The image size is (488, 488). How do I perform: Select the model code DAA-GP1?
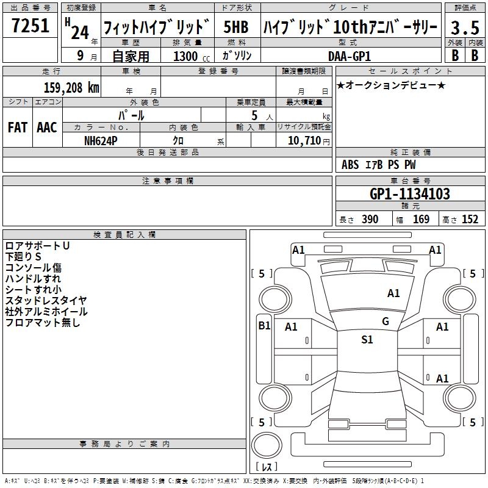350,56
